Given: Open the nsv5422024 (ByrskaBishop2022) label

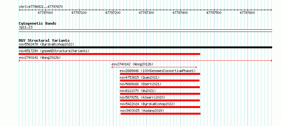Looking at the screenshot, I should pyautogui.click(x=147, y=104).
